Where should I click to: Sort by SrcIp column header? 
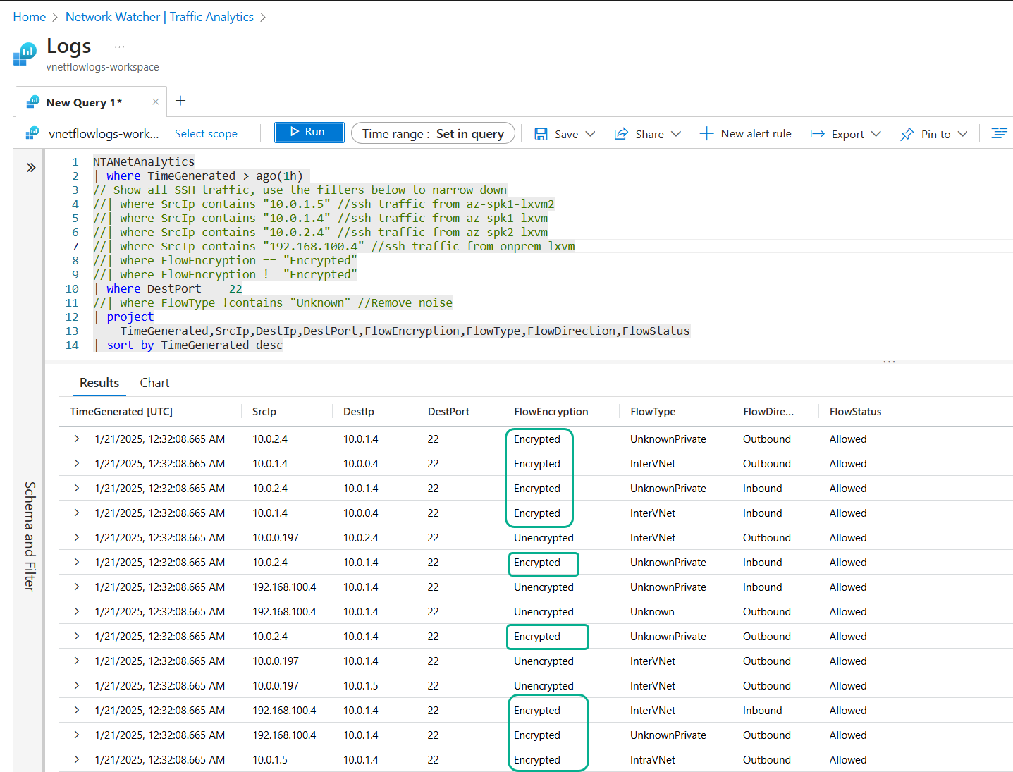264,412
